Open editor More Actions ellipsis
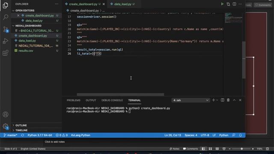Viewport: 274px width, 154px height. 240,4
